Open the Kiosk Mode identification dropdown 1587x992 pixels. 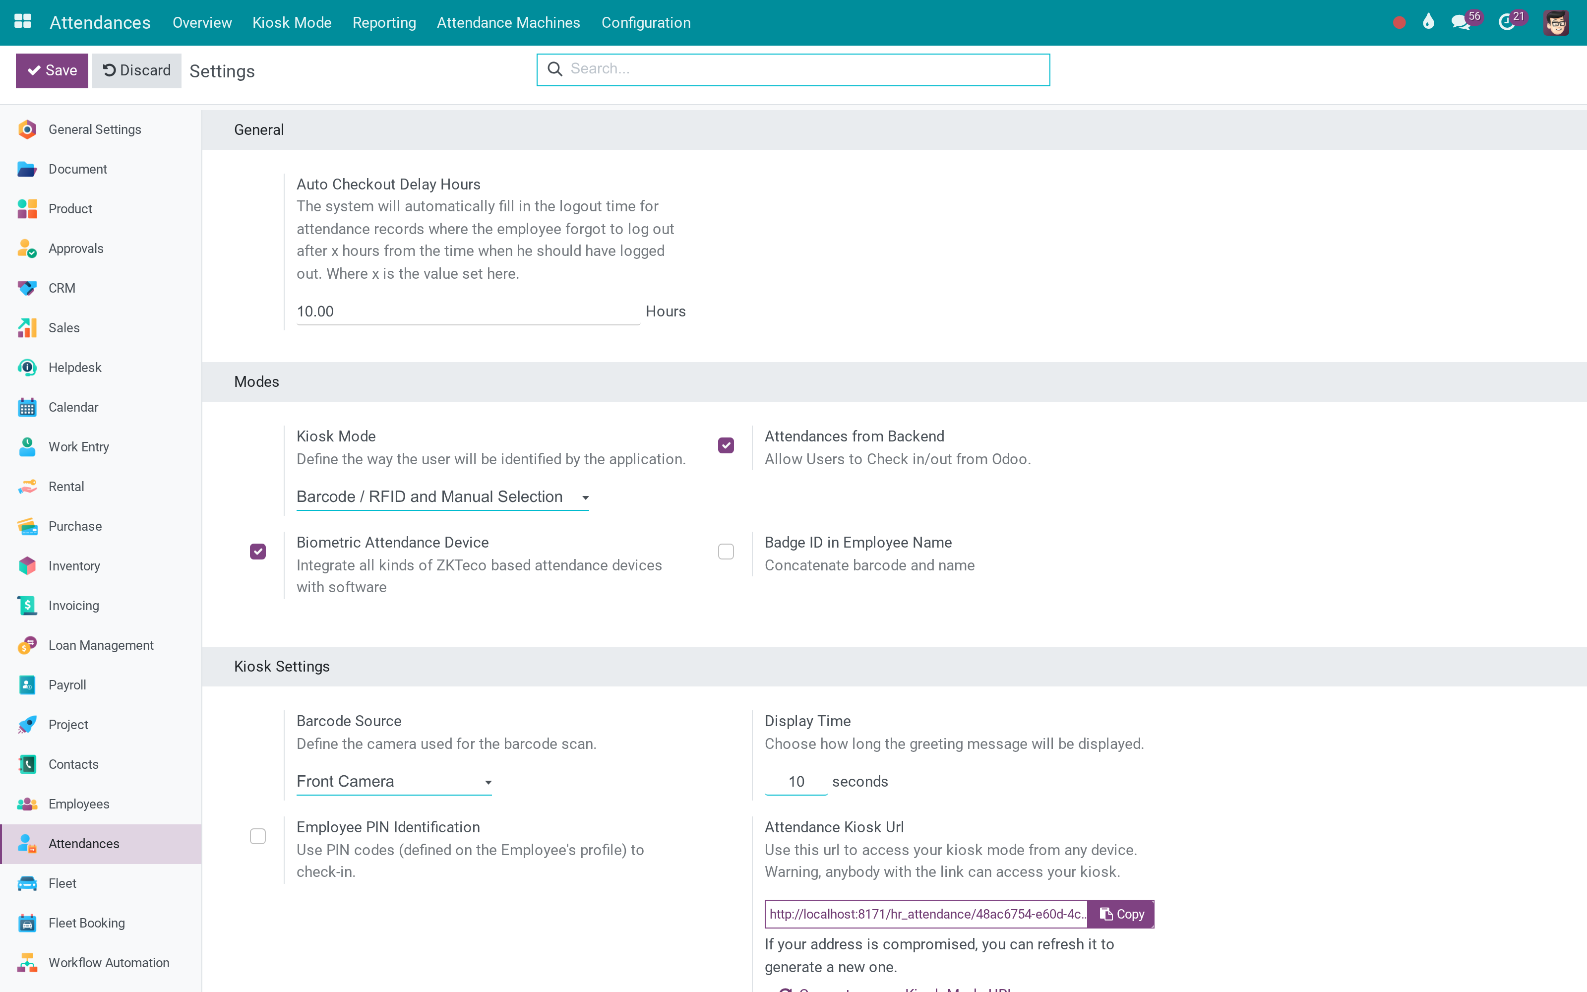443,496
